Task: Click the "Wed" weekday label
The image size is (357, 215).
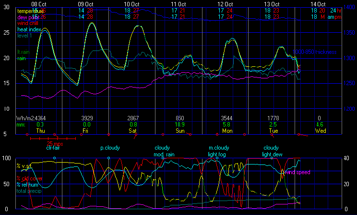Action: click(321, 131)
